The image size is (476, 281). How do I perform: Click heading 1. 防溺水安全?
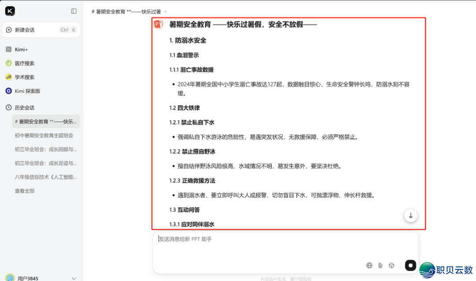[188, 41]
